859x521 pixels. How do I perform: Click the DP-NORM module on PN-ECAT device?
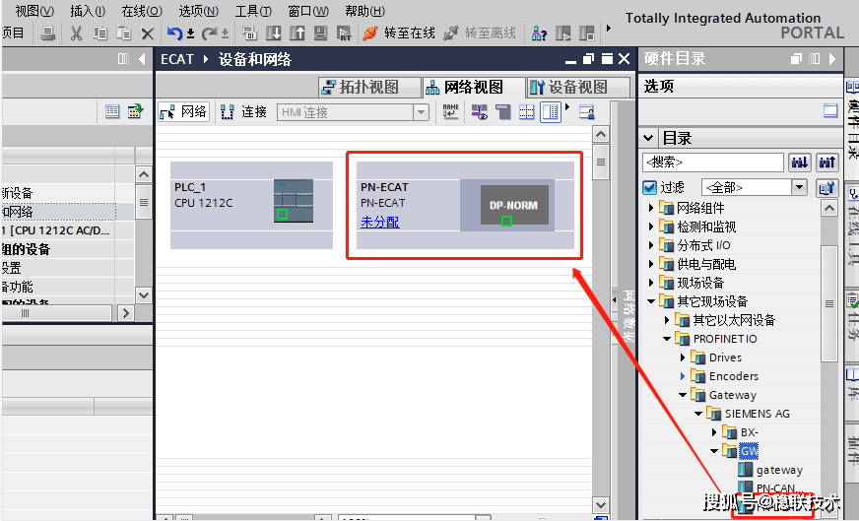[x=514, y=205]
